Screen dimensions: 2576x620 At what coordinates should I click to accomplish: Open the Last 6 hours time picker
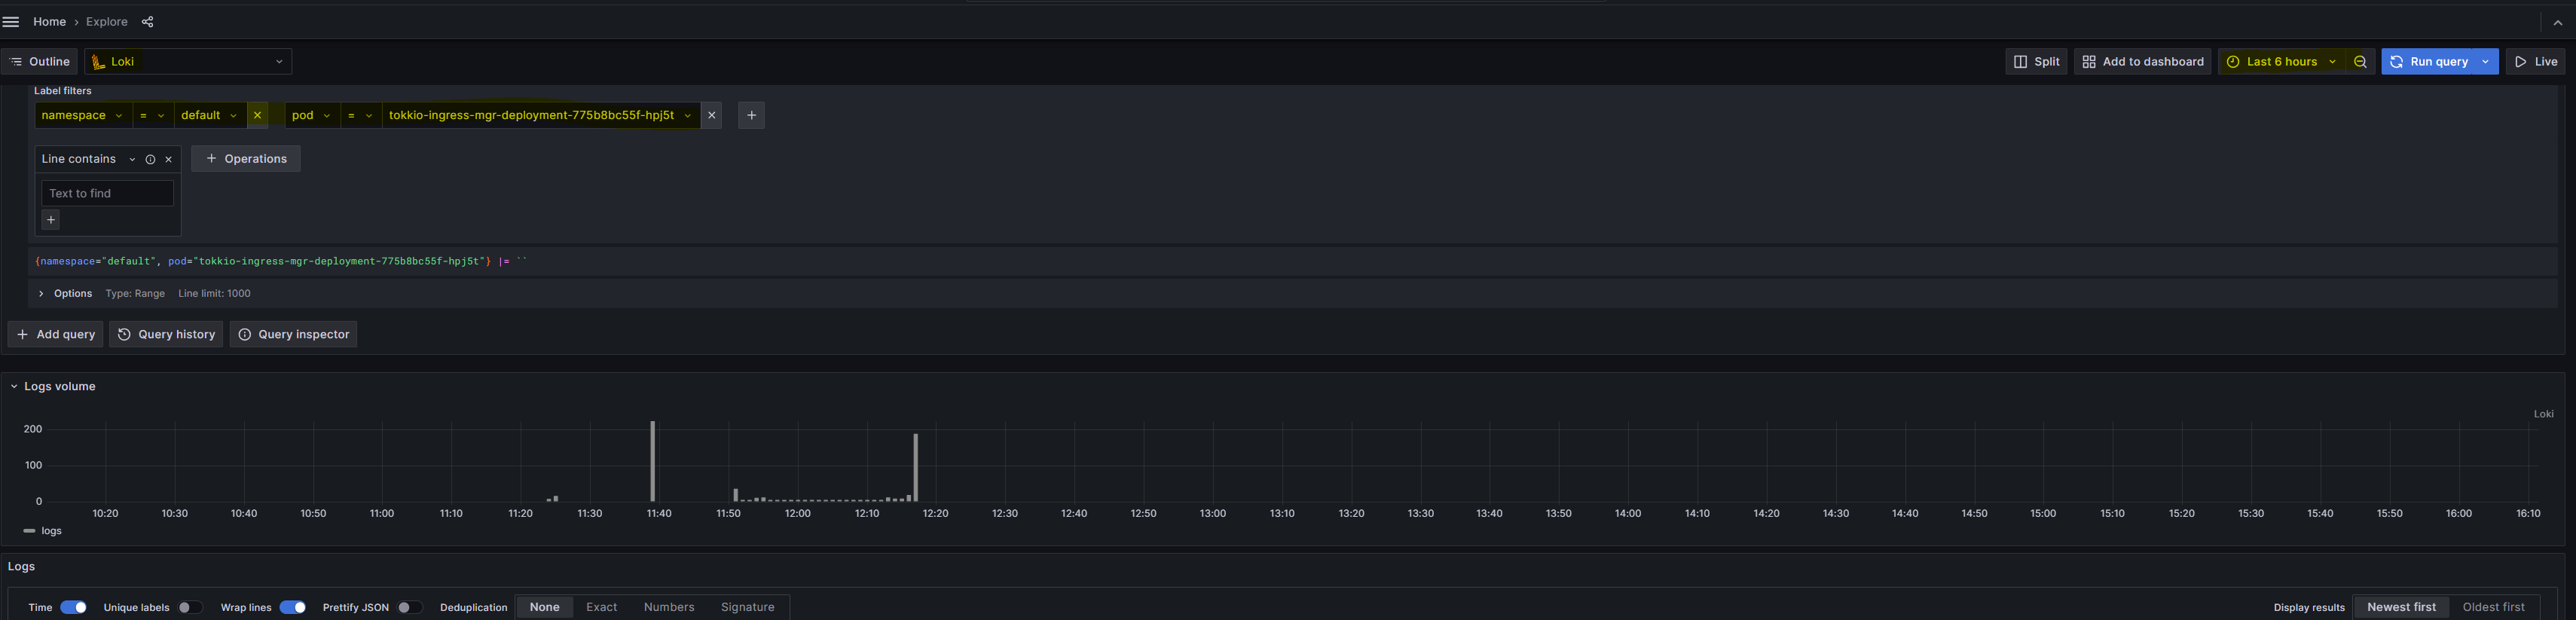pos(2282,62)
